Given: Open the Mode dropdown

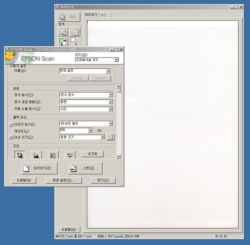Looking at the screenshot, I should 116,60.
